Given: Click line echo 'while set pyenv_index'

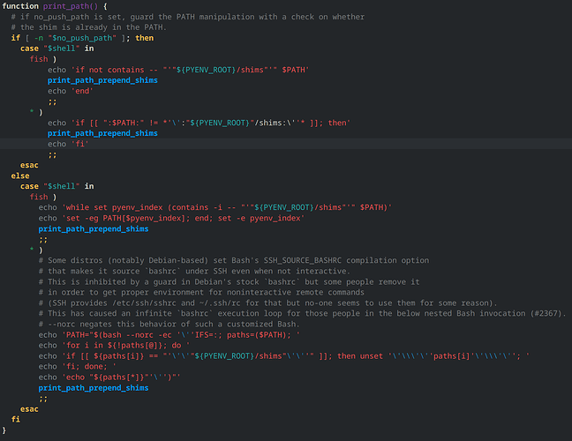Looking at the screenshot, I should [214, 207].
